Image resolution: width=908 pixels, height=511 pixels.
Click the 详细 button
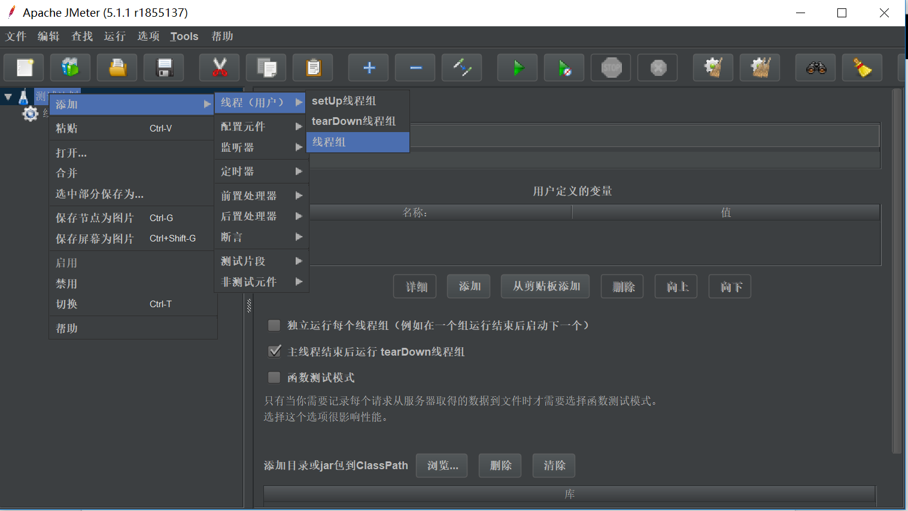[x=415, y=286]
